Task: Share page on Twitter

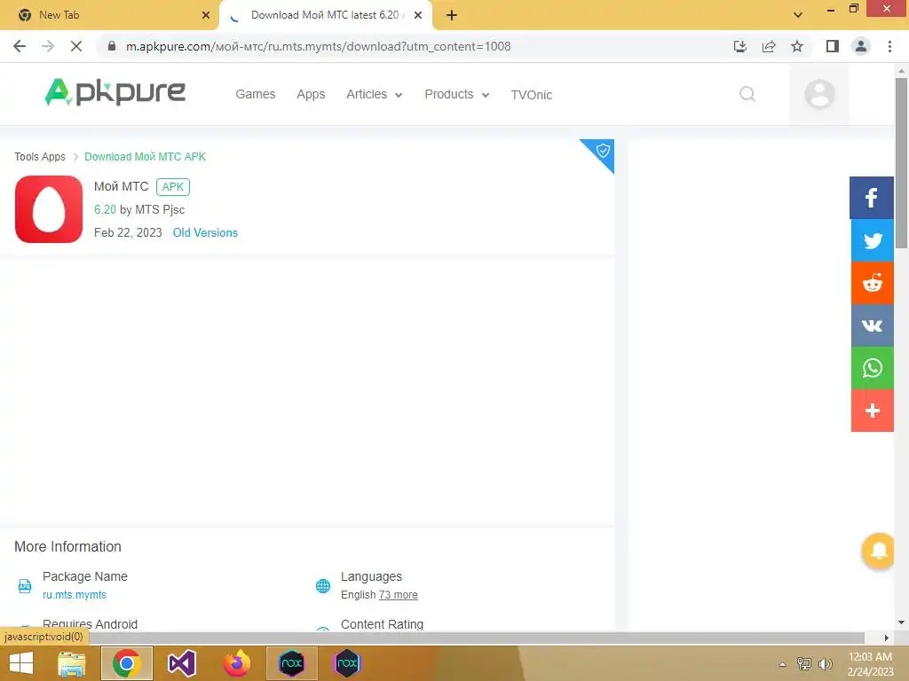Action: point(872,240)
